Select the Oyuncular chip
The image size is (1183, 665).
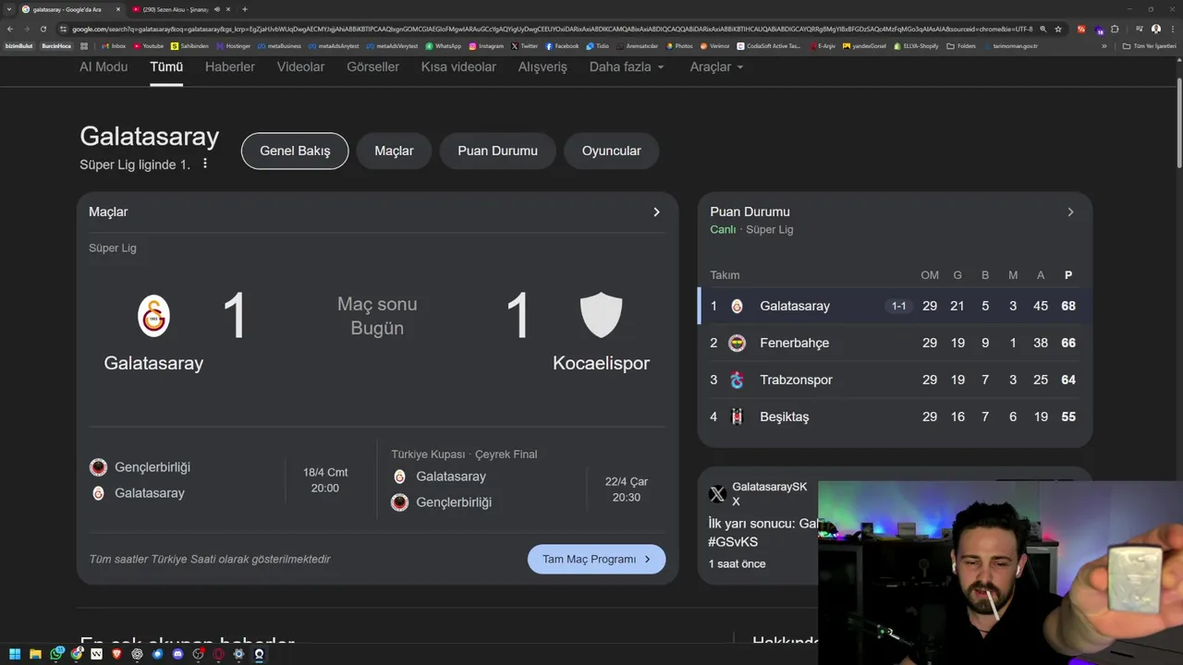tap(611, 151)
